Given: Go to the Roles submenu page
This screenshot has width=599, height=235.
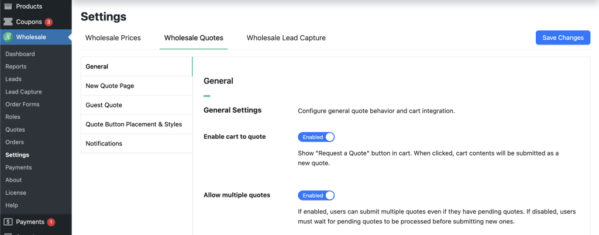Looking at the screenshot, I should point(13,117).
